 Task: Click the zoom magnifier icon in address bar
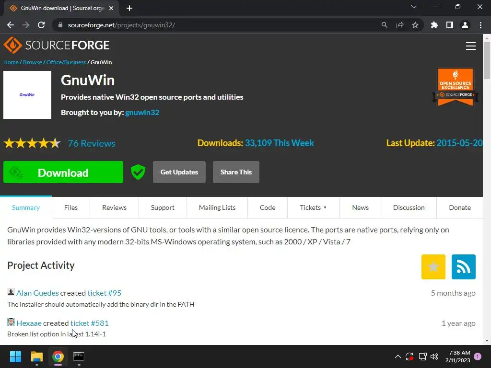coord(384,25)
